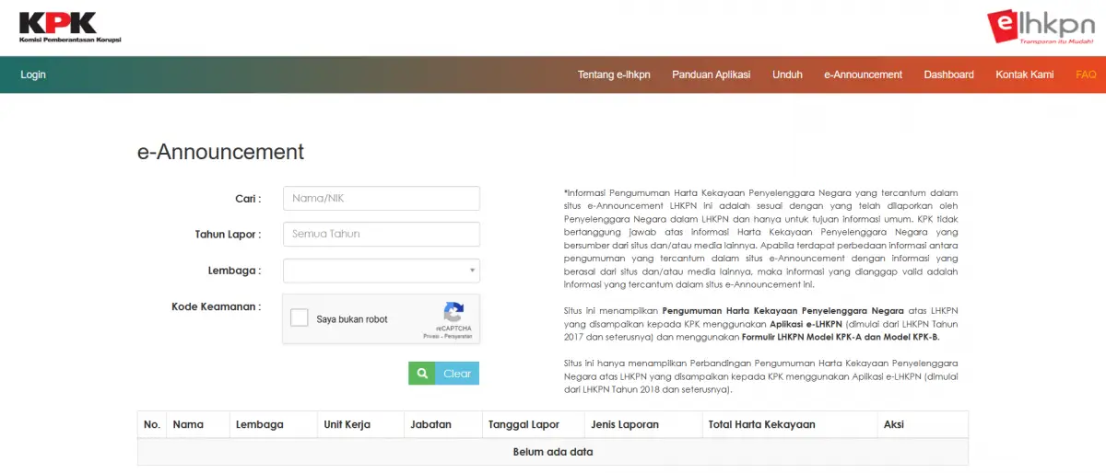
Task: Open the Login menu item
Action: click(x=33, y=75)
